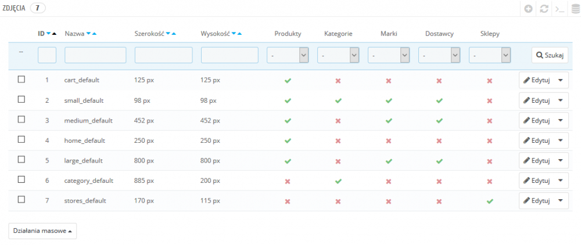
Task: Toggle Kategorie status for small_default
Action: click(338, 100)
